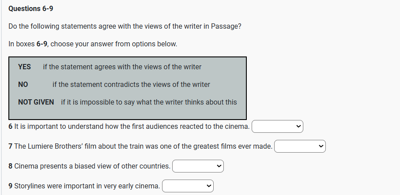Click the "In boxes 6-9" instruction line
Image resolution: width=400 pixels, height=195 pixels.
click(93, 44)
